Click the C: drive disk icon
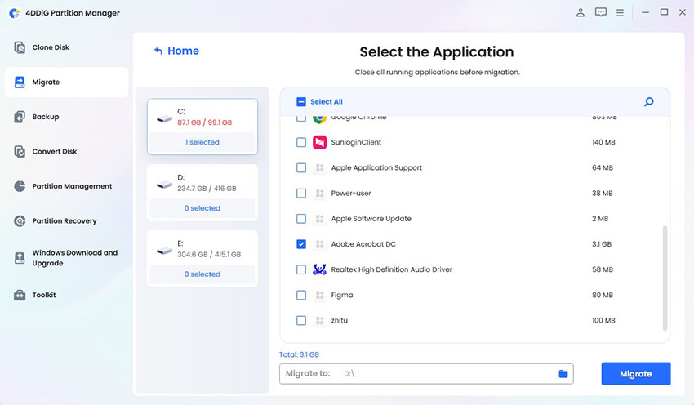Screen dimensions: 694x405 tap(164, 118)
